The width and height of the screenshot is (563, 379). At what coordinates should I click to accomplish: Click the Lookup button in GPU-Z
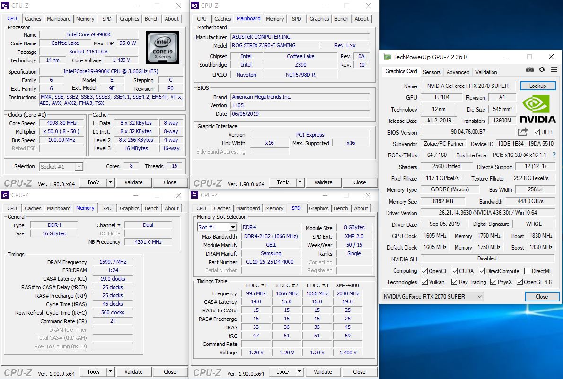tap(537, 86)
